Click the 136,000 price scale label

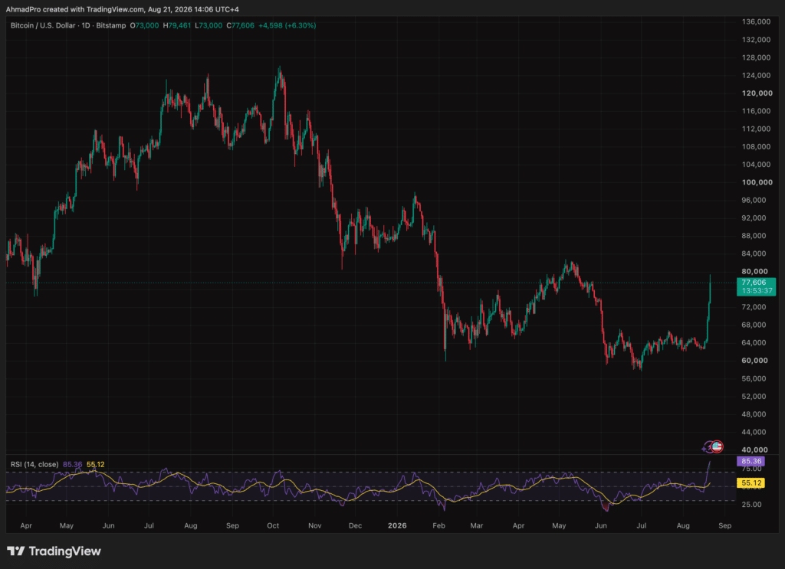(x=756, y=22)
